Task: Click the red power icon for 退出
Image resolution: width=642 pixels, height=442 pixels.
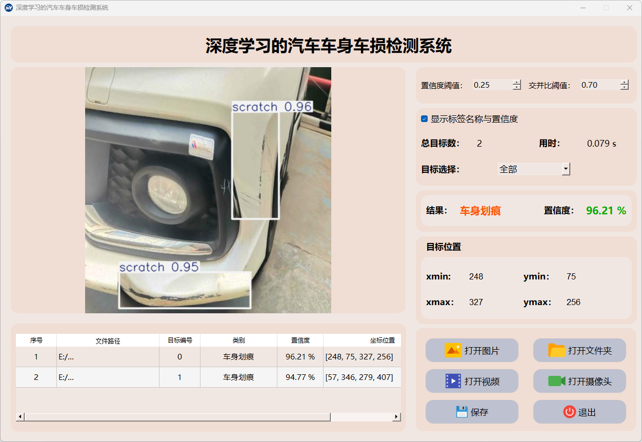Action: tap(569, 412)
